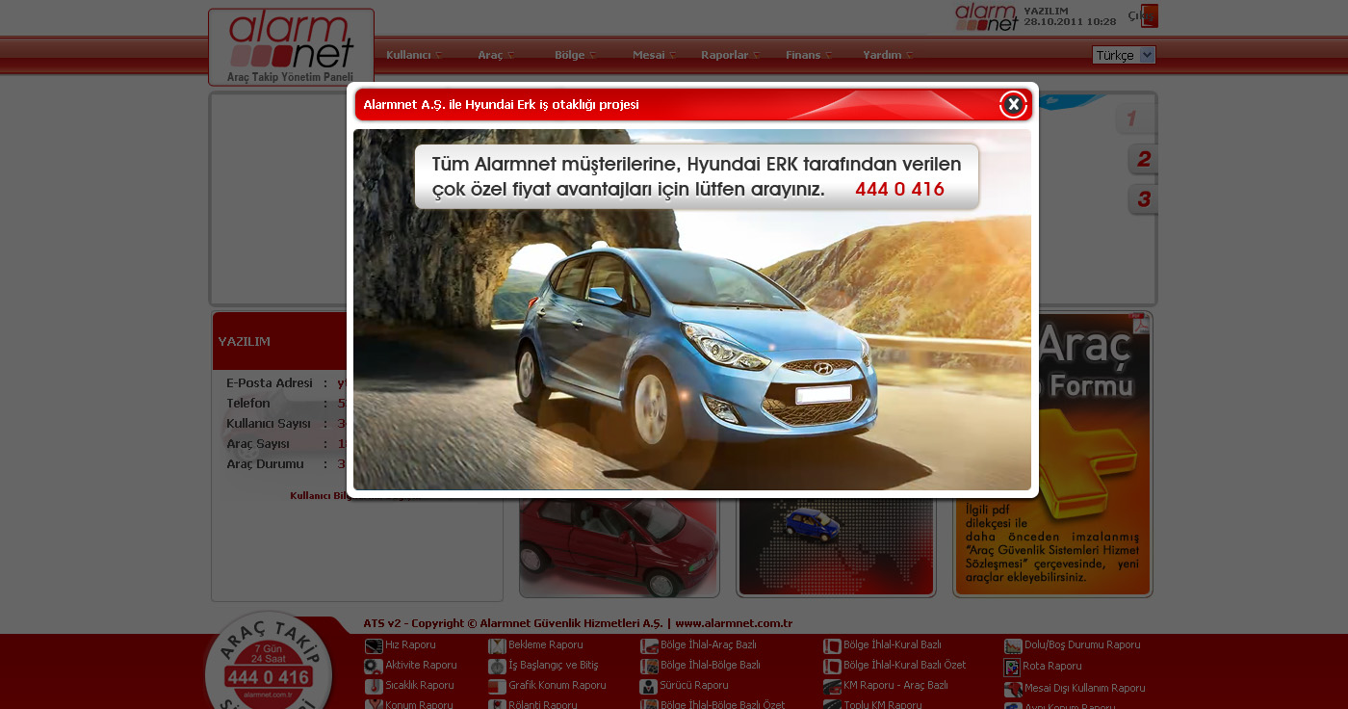Close the Hyundai Erk project popup
This screenshot has width=1348, height=709.
tap(1013, 104)
